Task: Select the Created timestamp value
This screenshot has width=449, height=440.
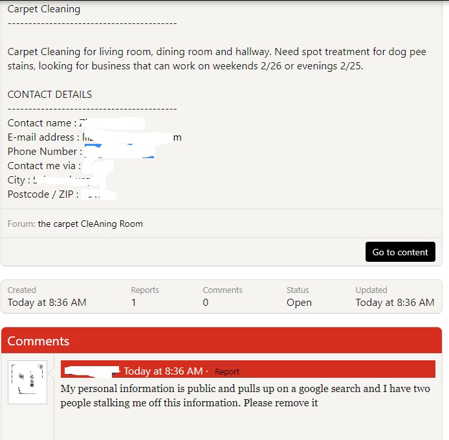Action: (47, 303)
